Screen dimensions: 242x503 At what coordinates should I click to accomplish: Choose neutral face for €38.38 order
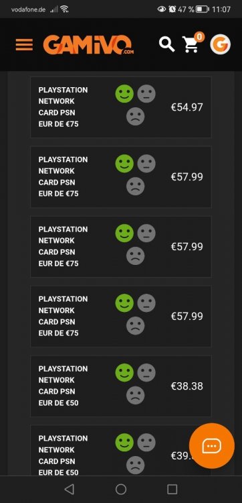point(146,373)
